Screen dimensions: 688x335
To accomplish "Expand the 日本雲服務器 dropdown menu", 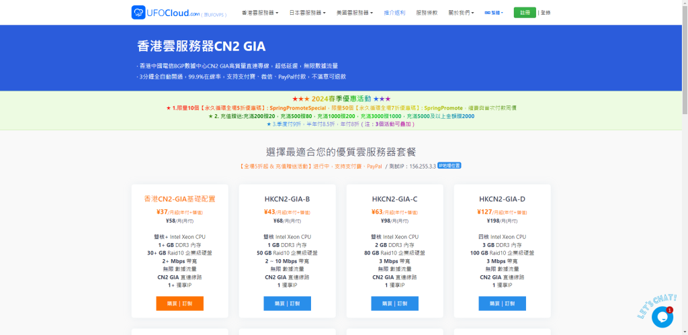I will click(307, 13).
